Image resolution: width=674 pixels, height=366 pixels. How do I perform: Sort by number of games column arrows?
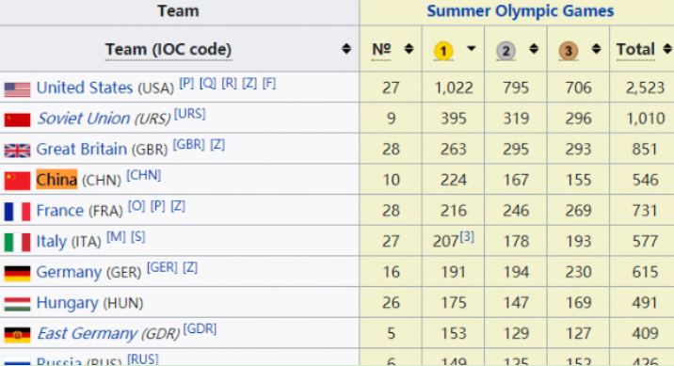tap(409, 49)
